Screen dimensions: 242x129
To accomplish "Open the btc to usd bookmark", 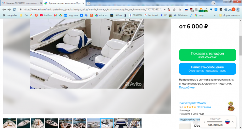I will pos(151,15).
